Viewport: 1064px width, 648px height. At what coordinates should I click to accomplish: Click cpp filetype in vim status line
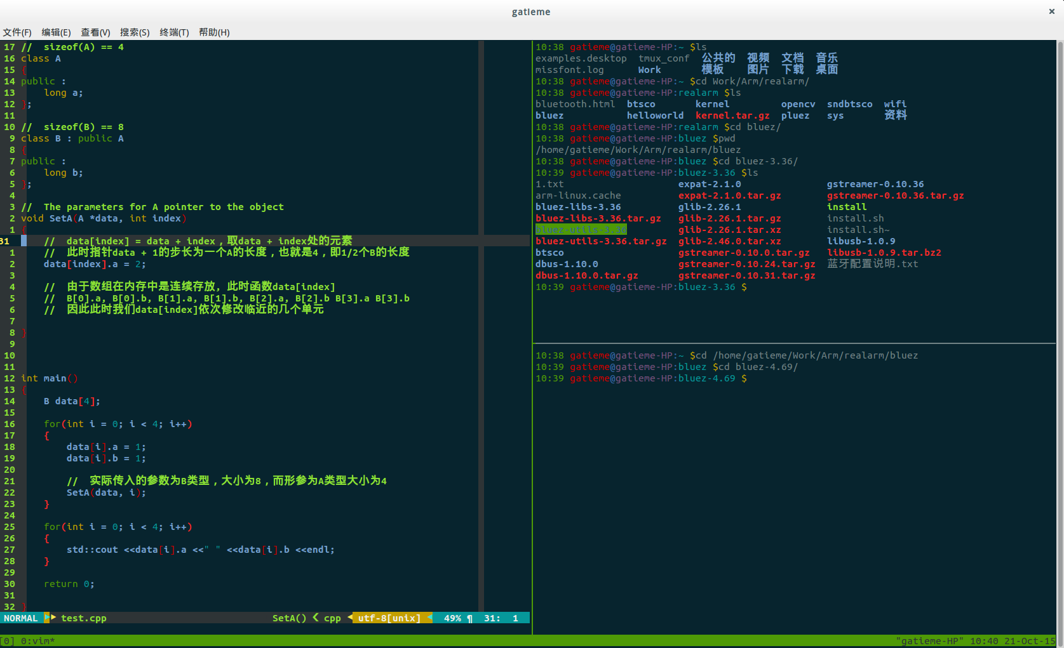coord(332,618)
